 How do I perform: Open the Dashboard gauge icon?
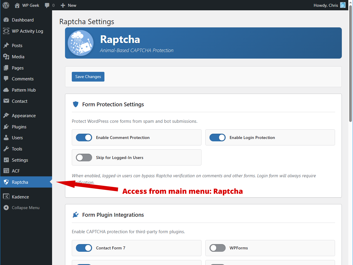tap(6, 20)
